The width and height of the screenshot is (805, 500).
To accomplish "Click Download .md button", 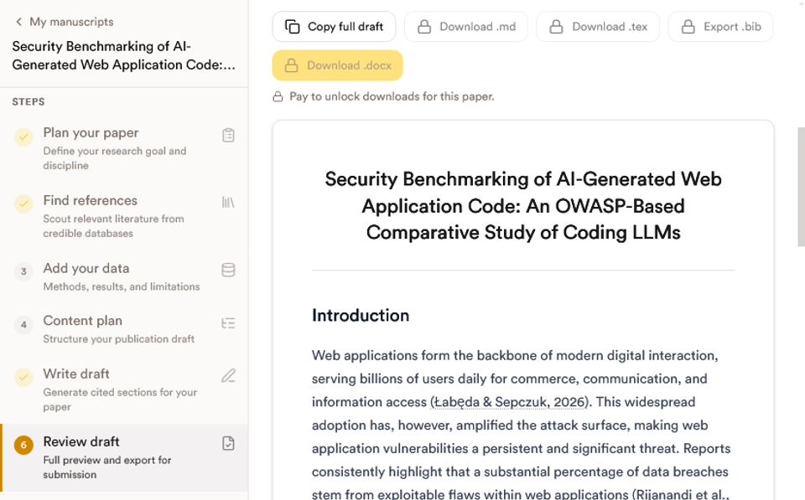I will 466,27.
